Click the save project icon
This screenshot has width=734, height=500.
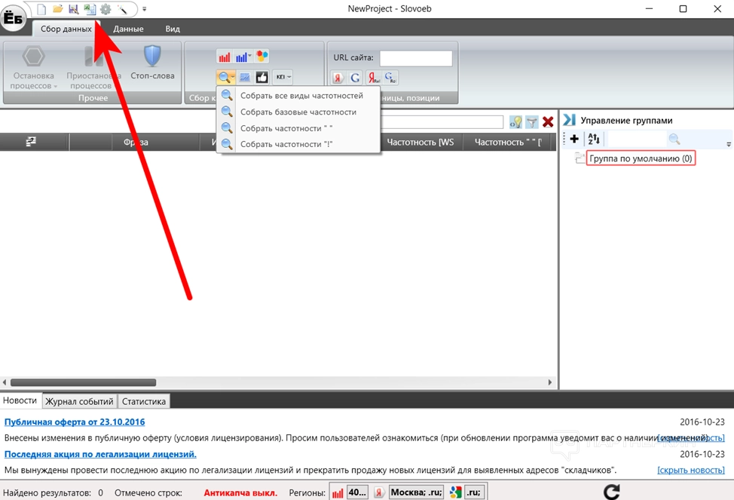[x=74, y=9]
